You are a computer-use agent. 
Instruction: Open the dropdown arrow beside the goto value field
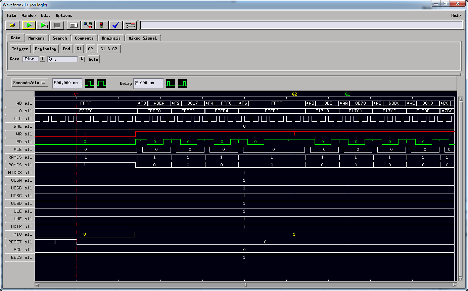tap(82, 59)
